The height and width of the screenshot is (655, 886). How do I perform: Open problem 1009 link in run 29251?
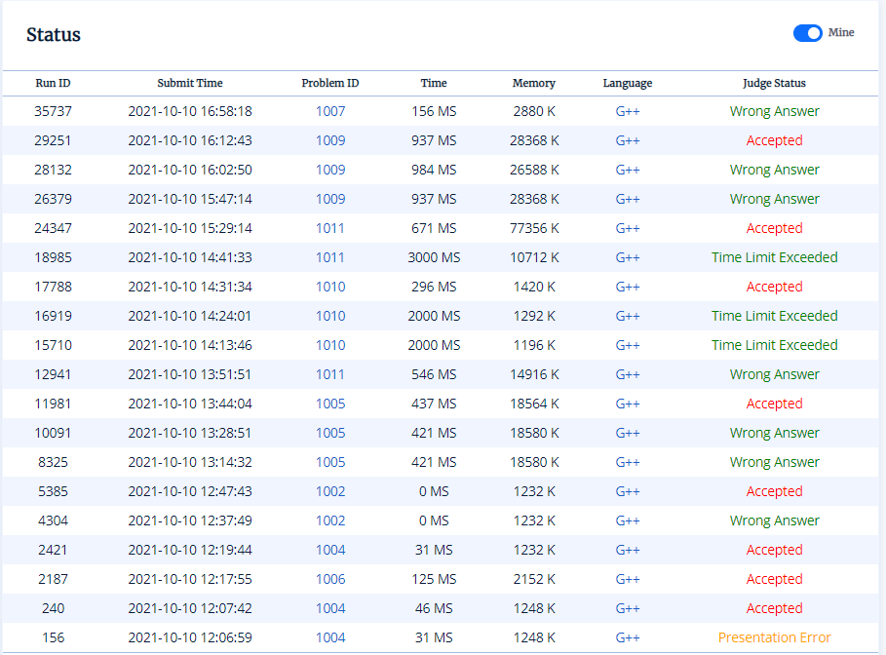click(x=330, y=140)
